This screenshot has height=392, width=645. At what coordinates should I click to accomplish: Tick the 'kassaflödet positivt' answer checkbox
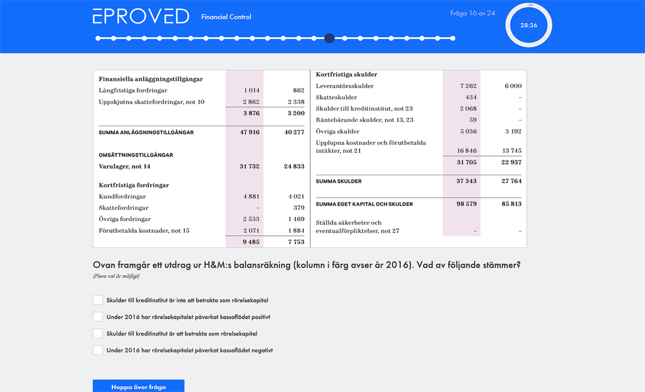(98, 317)
